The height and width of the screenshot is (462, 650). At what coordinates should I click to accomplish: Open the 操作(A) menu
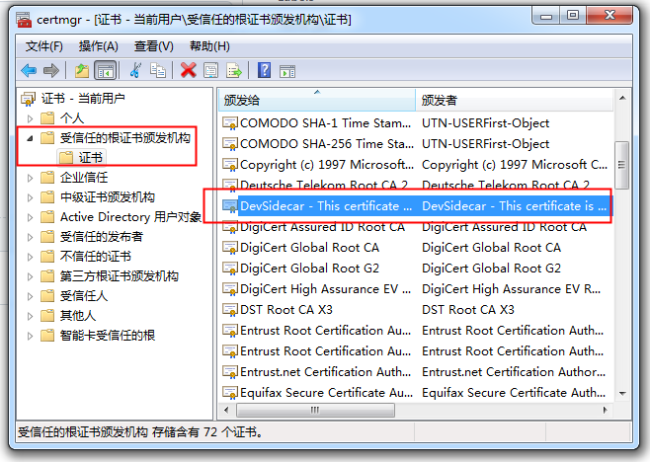pos(99,46)
